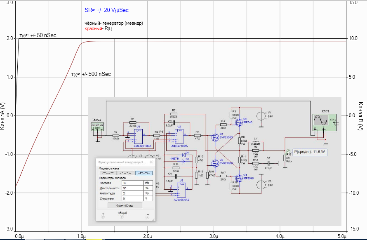
Task: Click the plus output terminal
Action: (103, 217)
